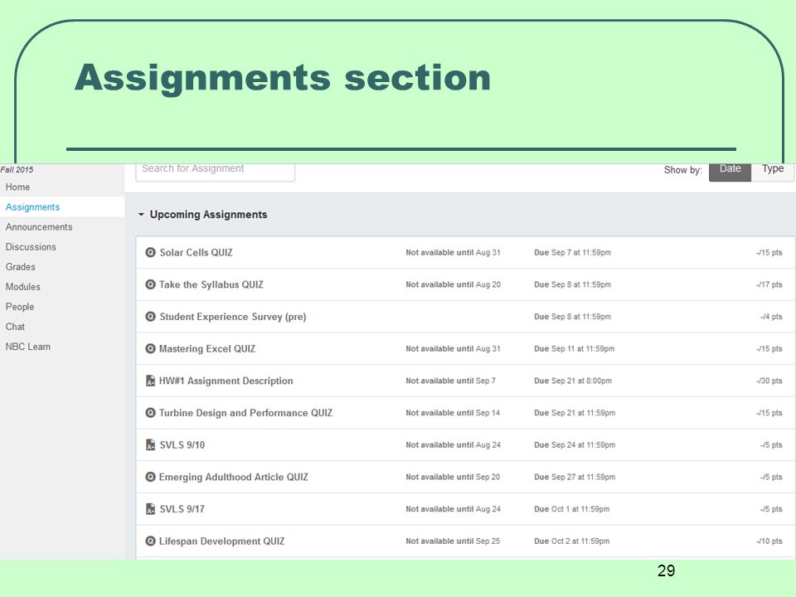
Task: Click the '-/4 pts' points value
Action: [771, 316]
